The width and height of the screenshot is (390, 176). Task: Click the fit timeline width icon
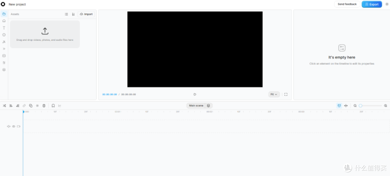[346, 106]
